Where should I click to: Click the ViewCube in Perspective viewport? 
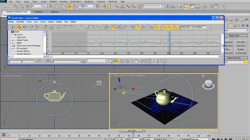(208, 84)
